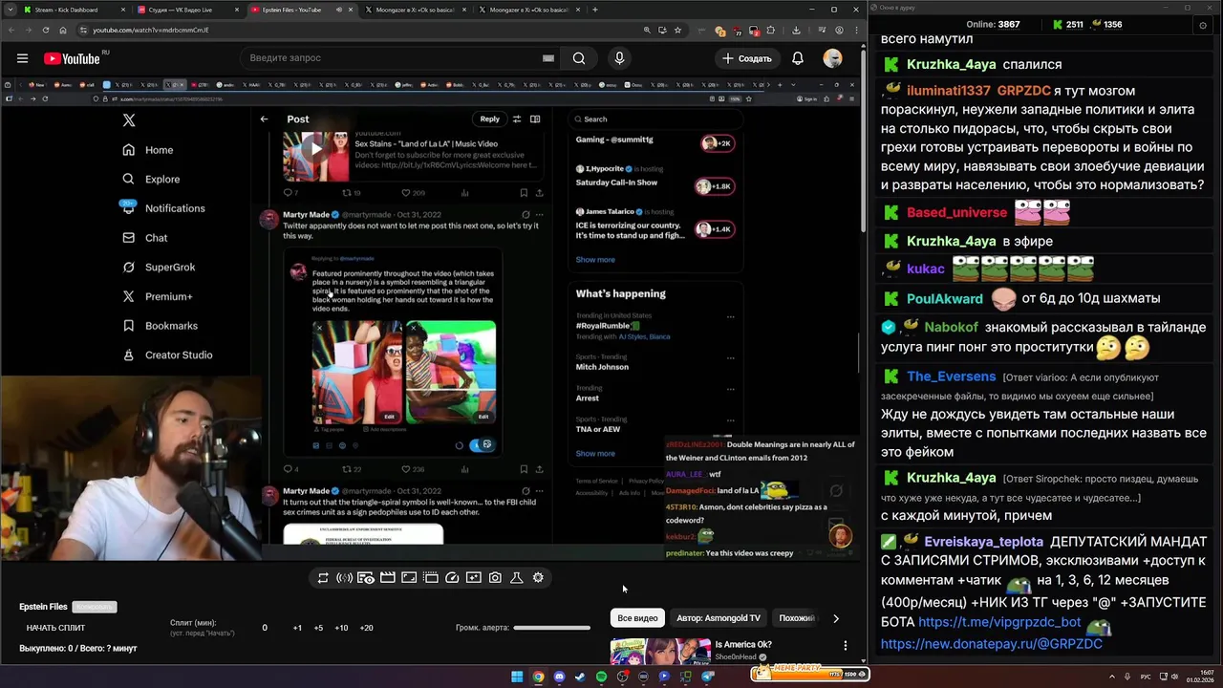This screenshot has height=688, width=1223.
Task: Reload the page in Chrome
Action: (45, 30)
